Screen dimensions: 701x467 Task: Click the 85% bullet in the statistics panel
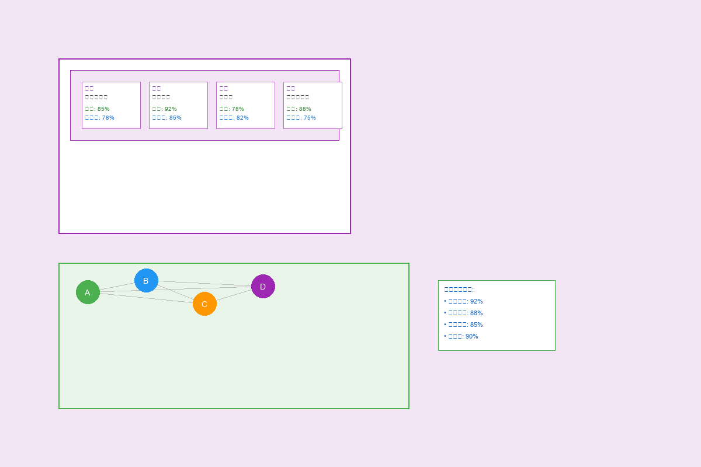[x=464, y=325]
